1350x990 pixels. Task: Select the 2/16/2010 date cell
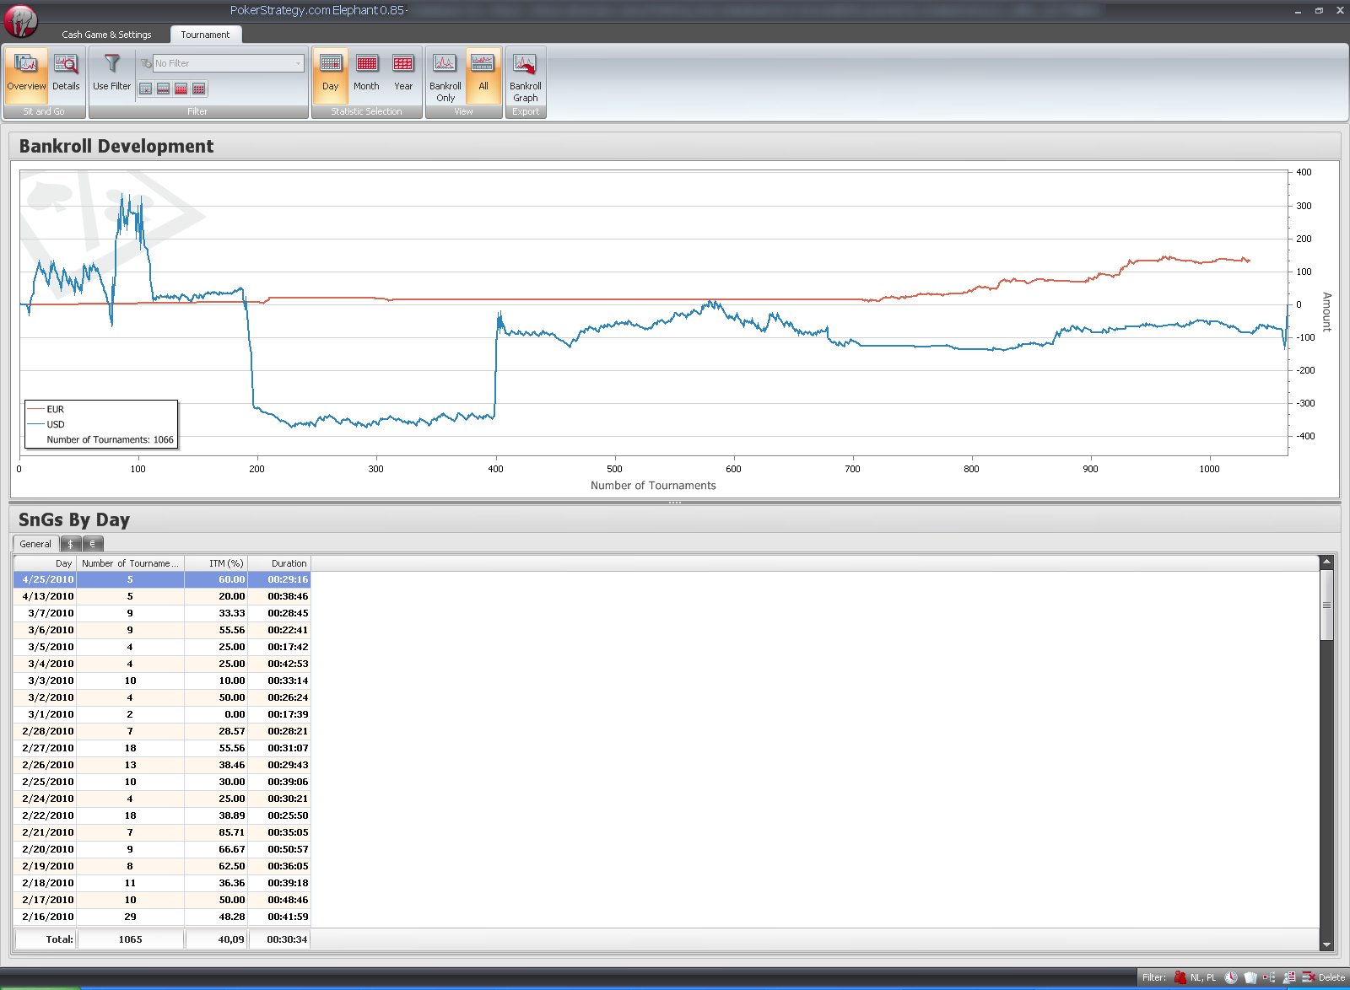[46, 917]
